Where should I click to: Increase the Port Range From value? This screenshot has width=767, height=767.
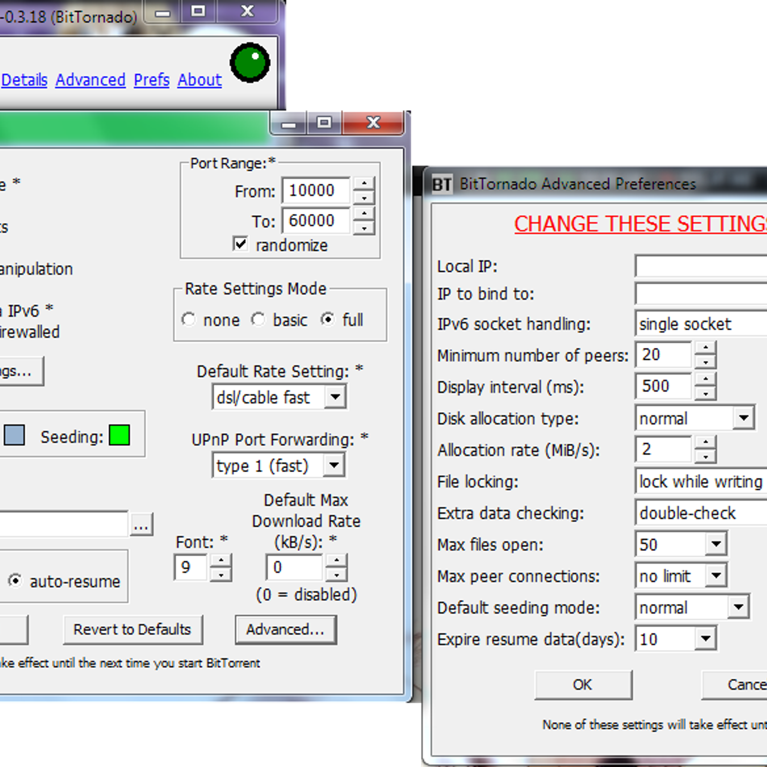364,184
